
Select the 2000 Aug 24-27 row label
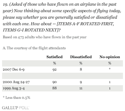point(16,82)
